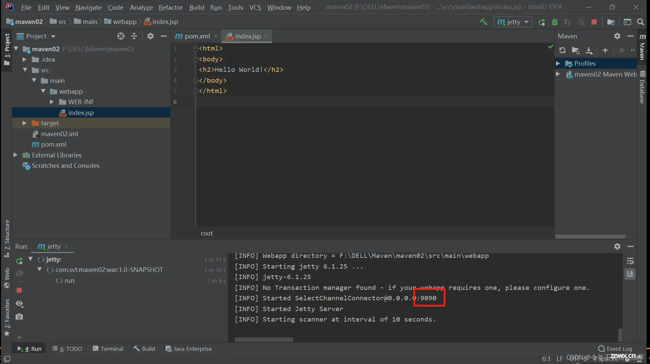650x364 pixels.
Task: Expand the target folder
Action: pyautogui.click(x=25, y=123)
